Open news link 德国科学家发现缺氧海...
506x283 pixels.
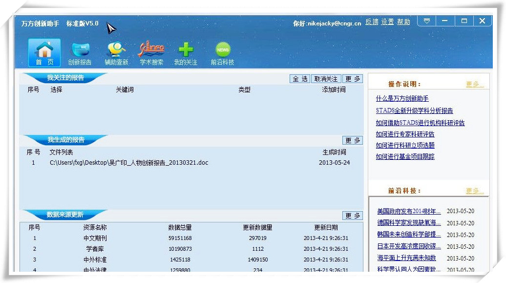409,223
